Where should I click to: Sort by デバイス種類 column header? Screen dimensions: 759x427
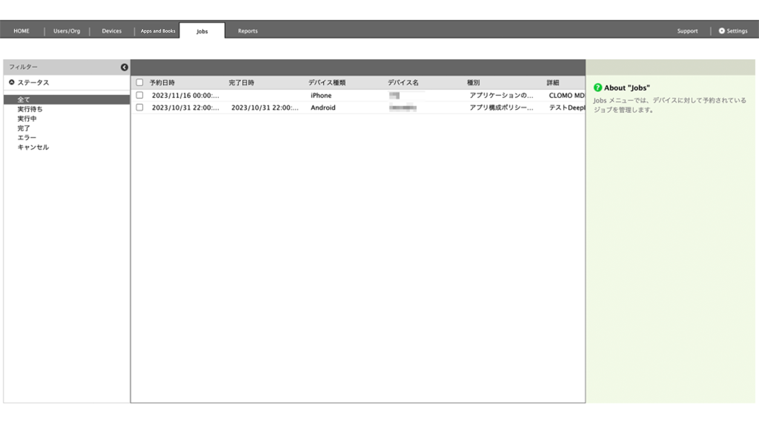[327, 82]
